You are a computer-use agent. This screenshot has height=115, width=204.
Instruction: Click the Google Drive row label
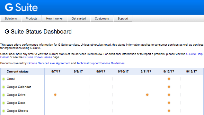click(16, 95)
